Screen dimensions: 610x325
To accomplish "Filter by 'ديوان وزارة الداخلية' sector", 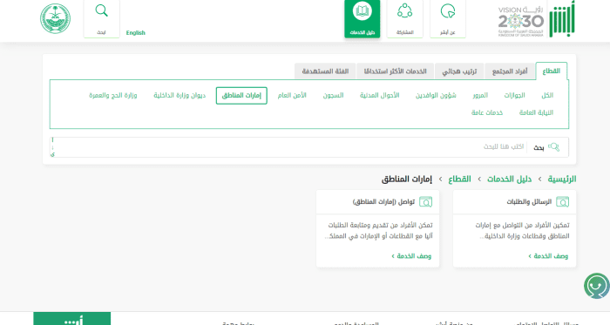I will 180,95.
